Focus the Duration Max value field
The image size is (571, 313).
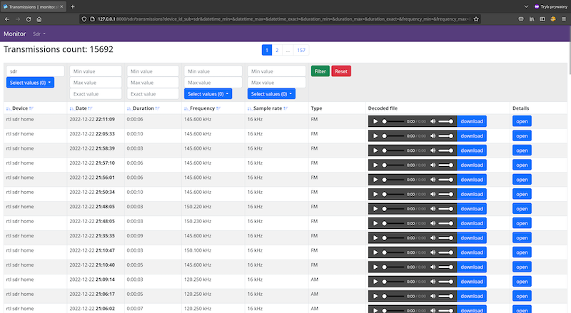pos(153,83)
